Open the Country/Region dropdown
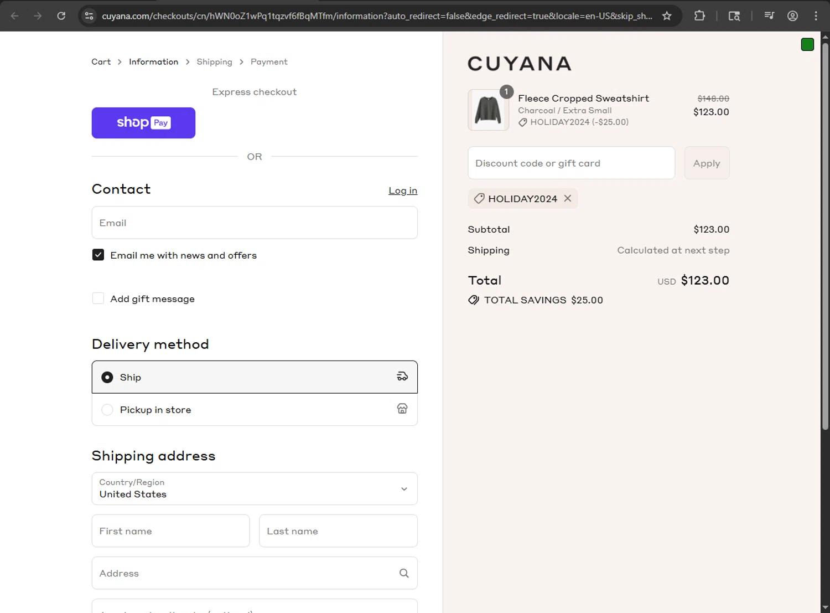Viewport: 830px width, 613px height. [255, 488]
